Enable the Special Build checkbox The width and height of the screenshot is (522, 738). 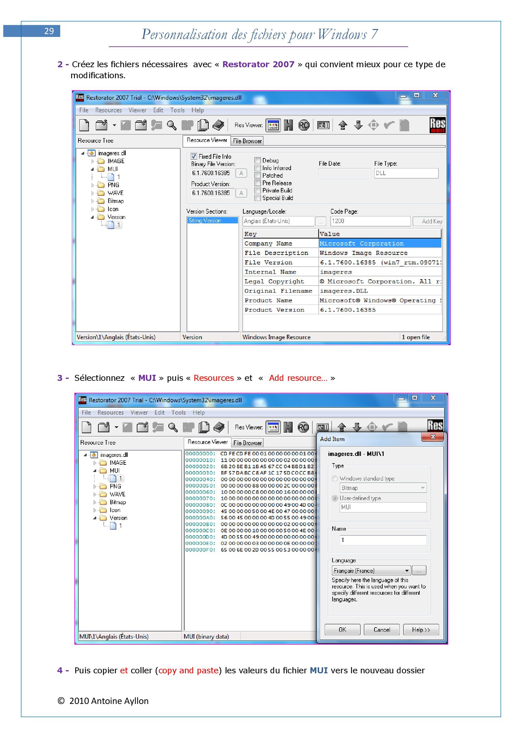258,198
